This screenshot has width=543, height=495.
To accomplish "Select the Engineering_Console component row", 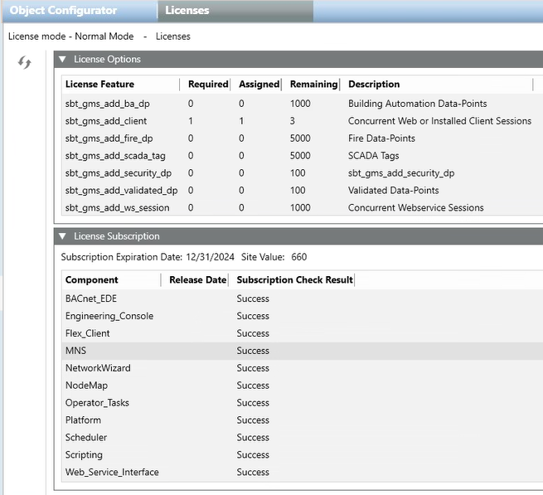I will tap(109, 316).
